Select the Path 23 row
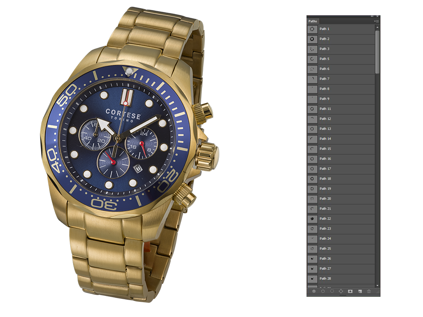The image size is (423, 317). pyautogui.click(x=341, y=228)
